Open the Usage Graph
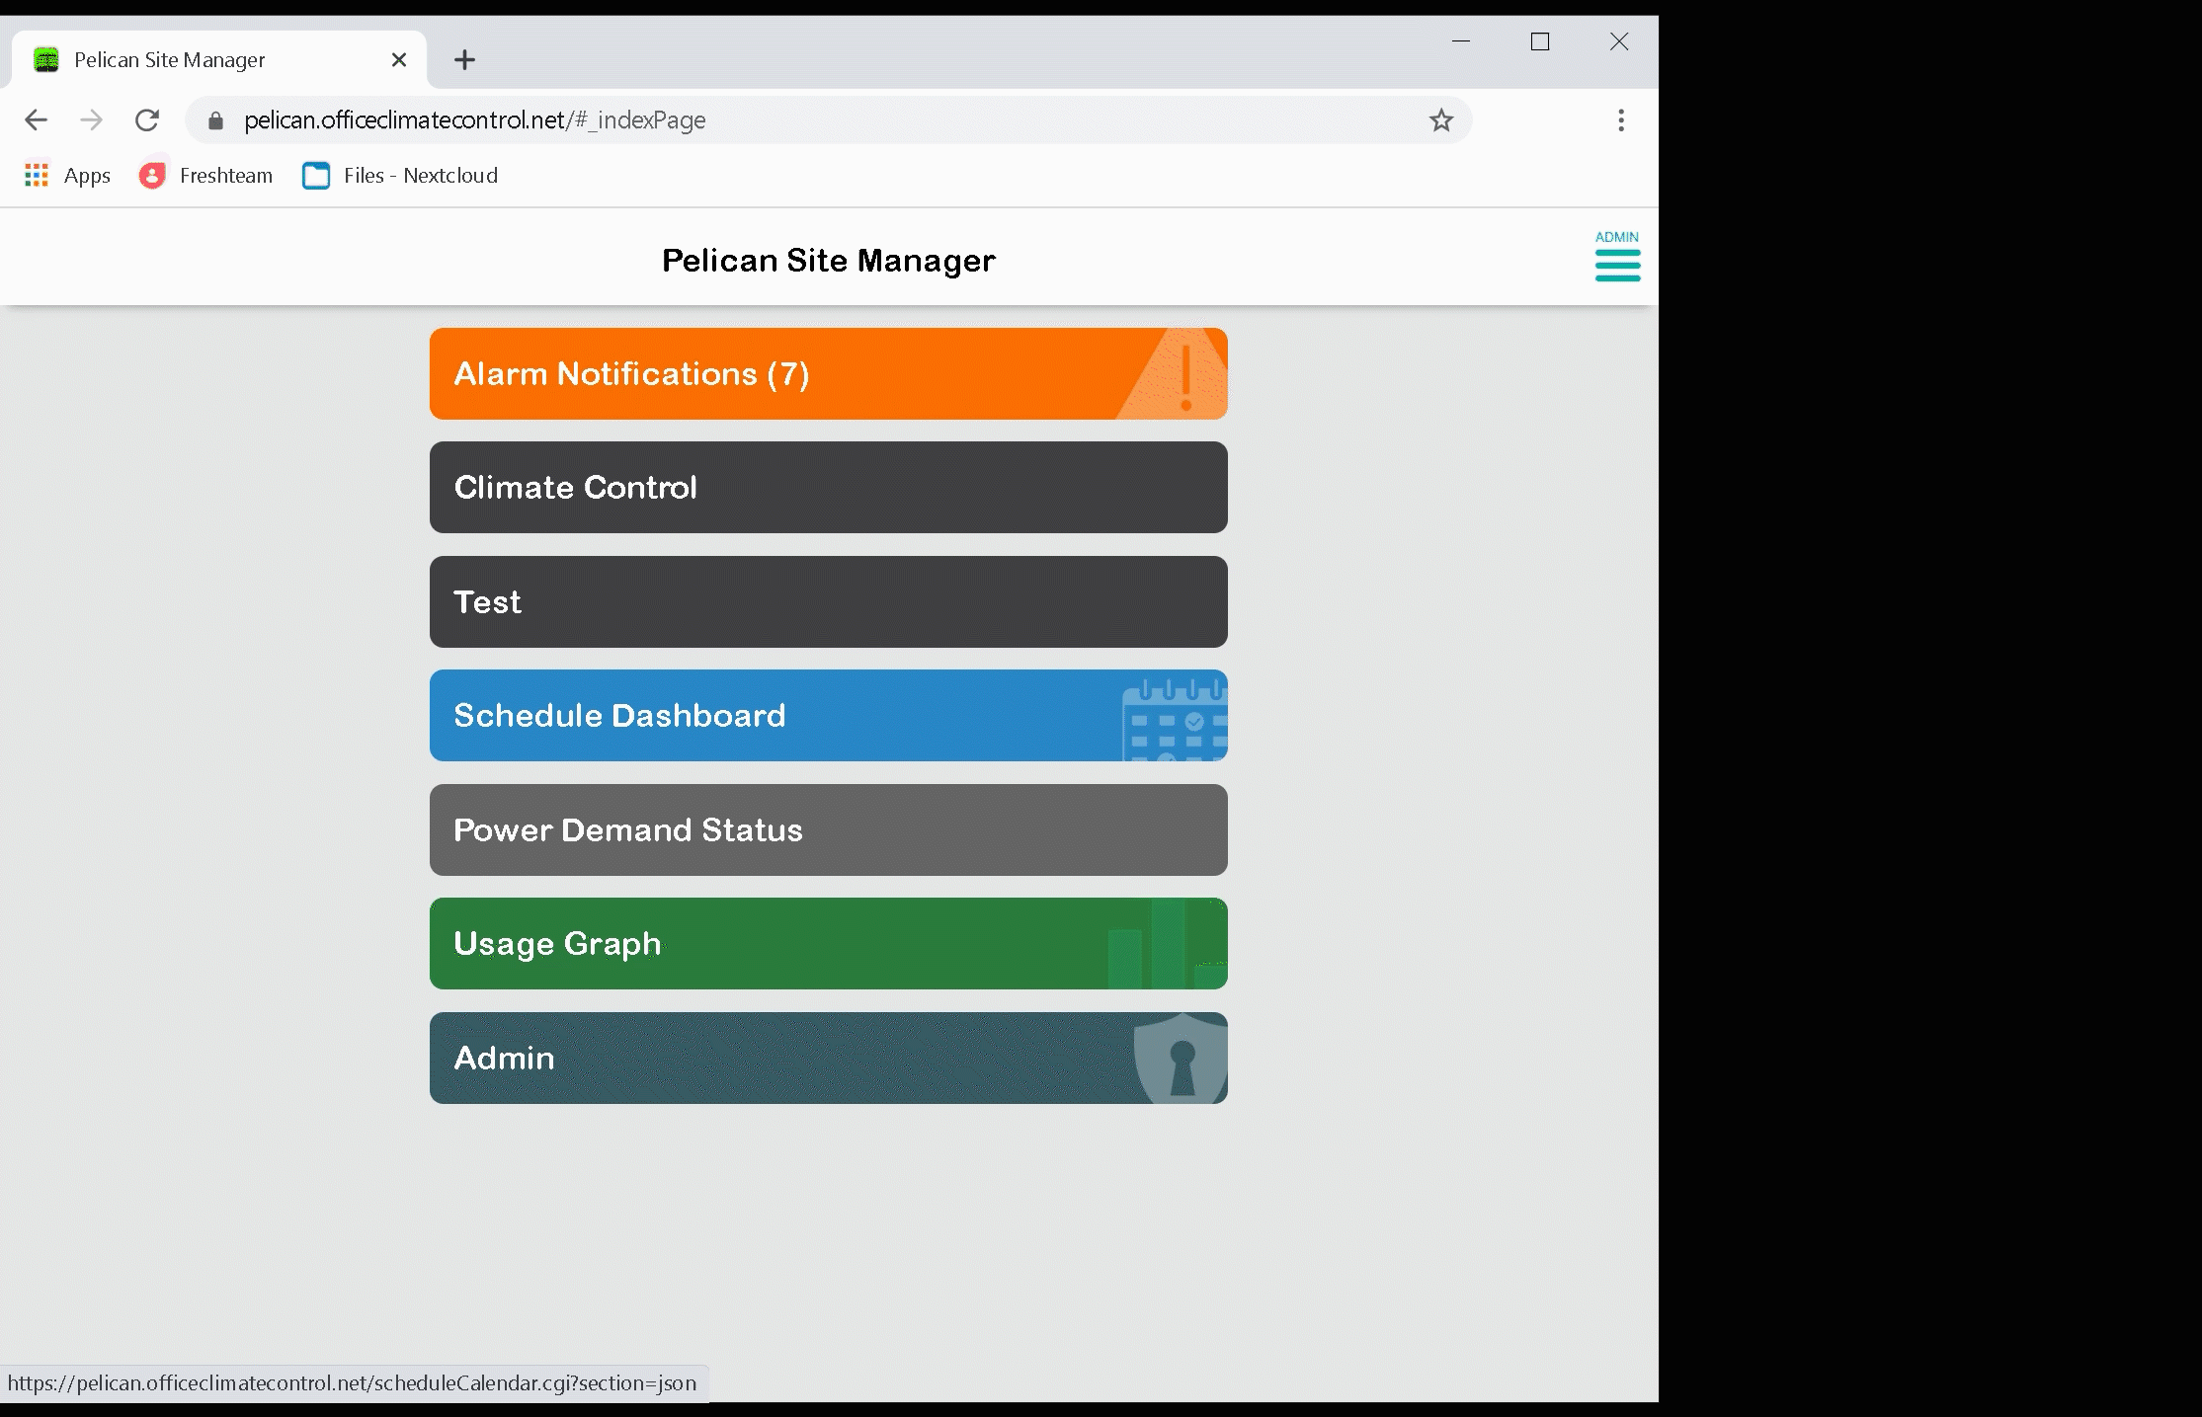 tap(828, 943)
